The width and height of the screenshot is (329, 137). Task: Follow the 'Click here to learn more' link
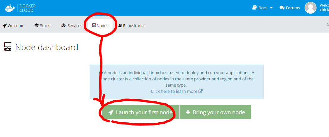click(174, 91)
